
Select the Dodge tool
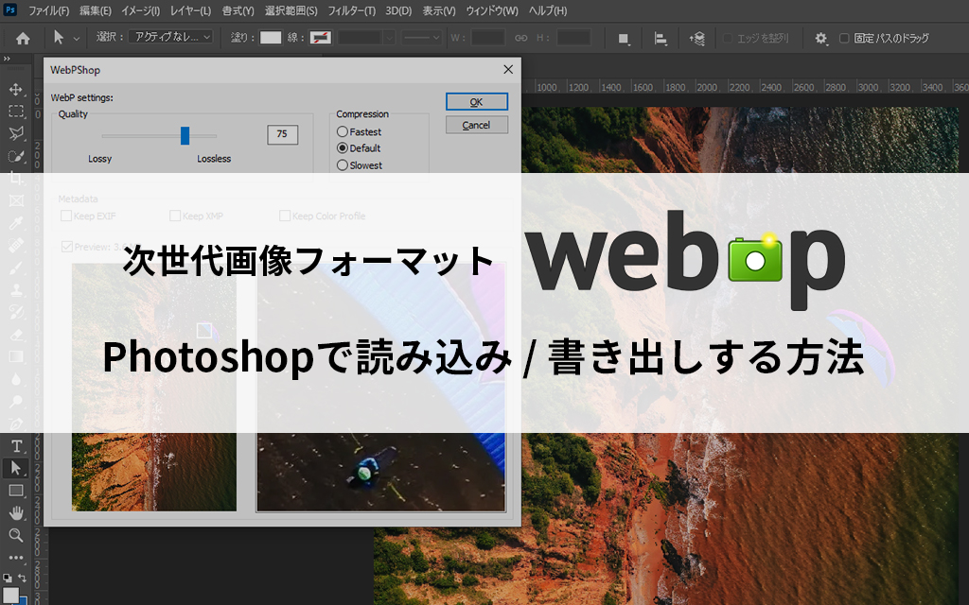(x=16, y=401)
